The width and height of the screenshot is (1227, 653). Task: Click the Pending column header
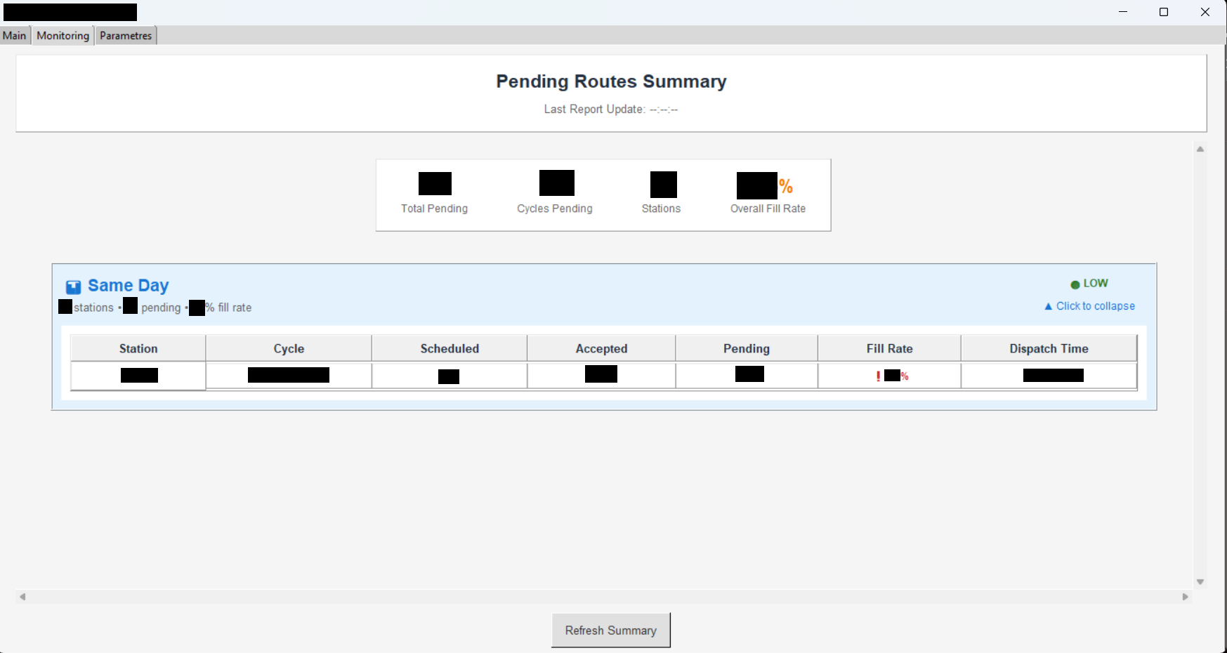coord(746,348)
